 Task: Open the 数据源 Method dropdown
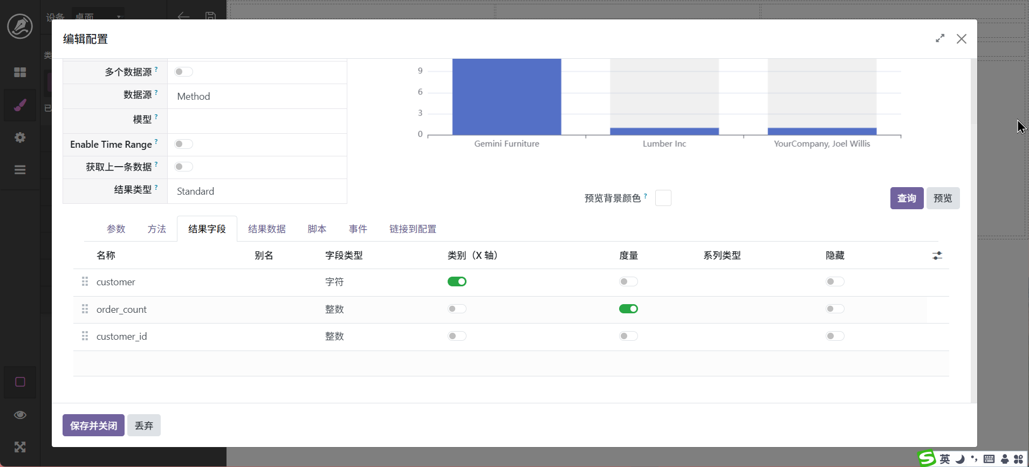(x=257, y=97)
